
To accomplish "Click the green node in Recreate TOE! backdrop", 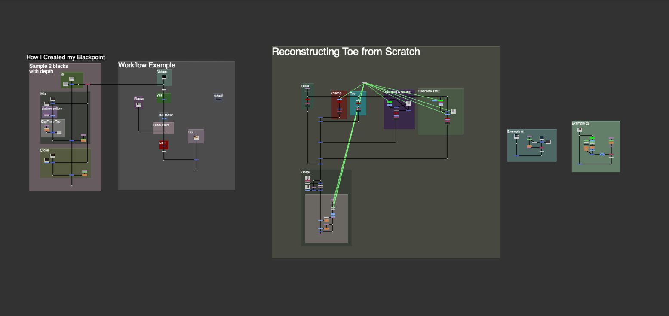I will [441, 100].
